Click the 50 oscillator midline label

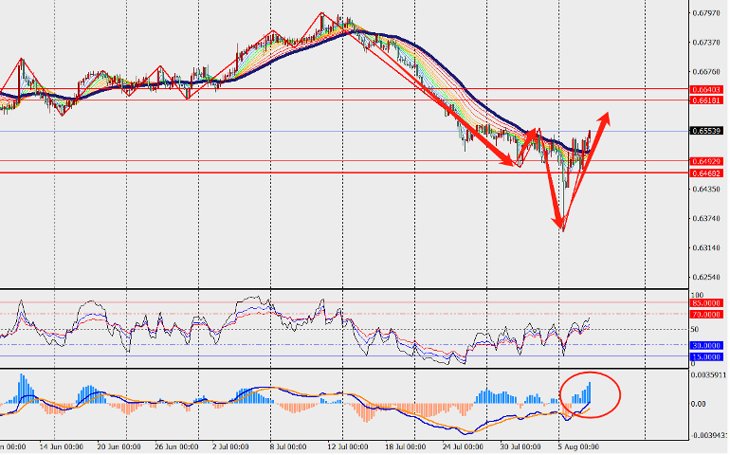pos(695,329)
